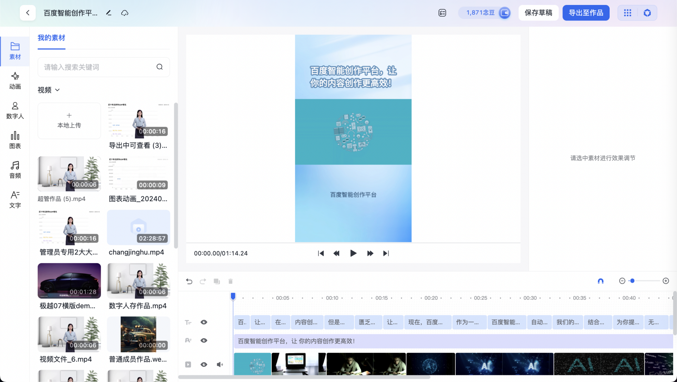Delete the selection using the trash icon

[231, 281]
